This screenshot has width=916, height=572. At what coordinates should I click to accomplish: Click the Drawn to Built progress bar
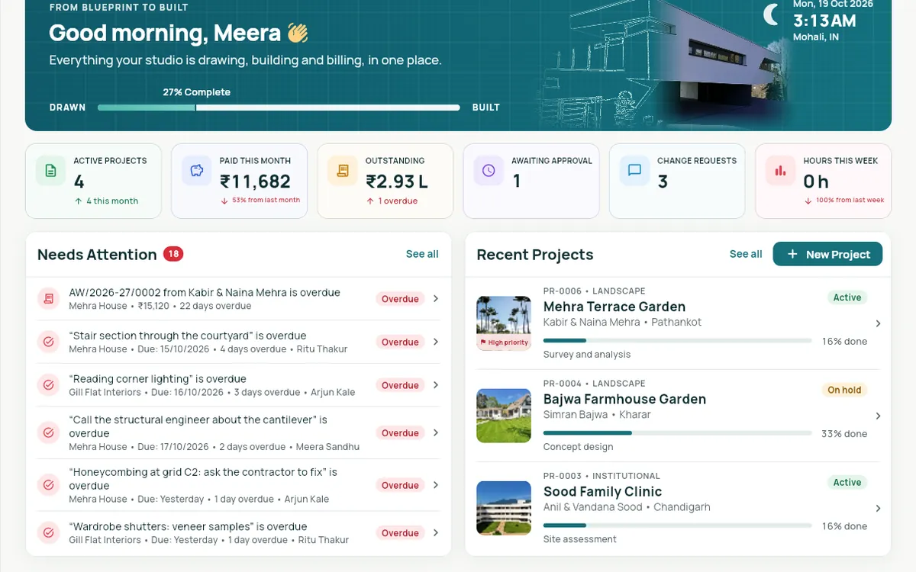[279, 108]
